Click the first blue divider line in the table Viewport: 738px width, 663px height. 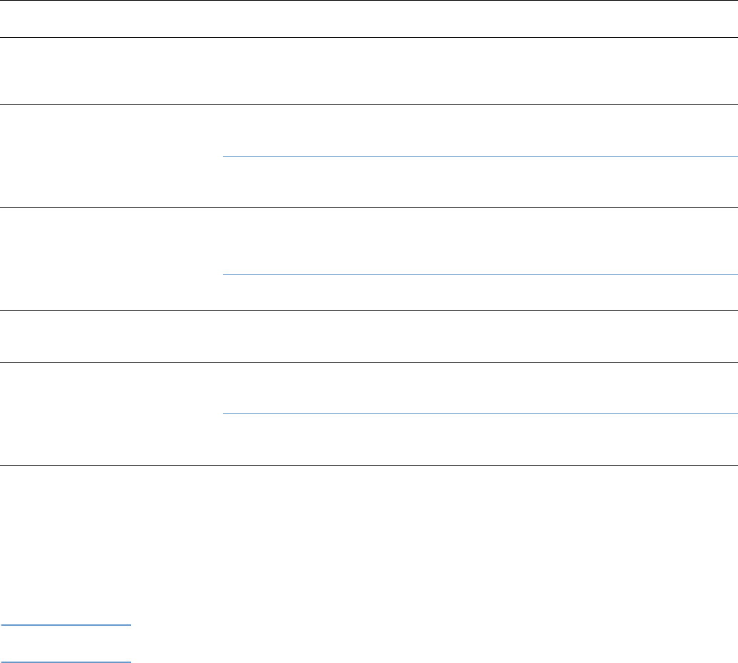click(x=479, y=156)
